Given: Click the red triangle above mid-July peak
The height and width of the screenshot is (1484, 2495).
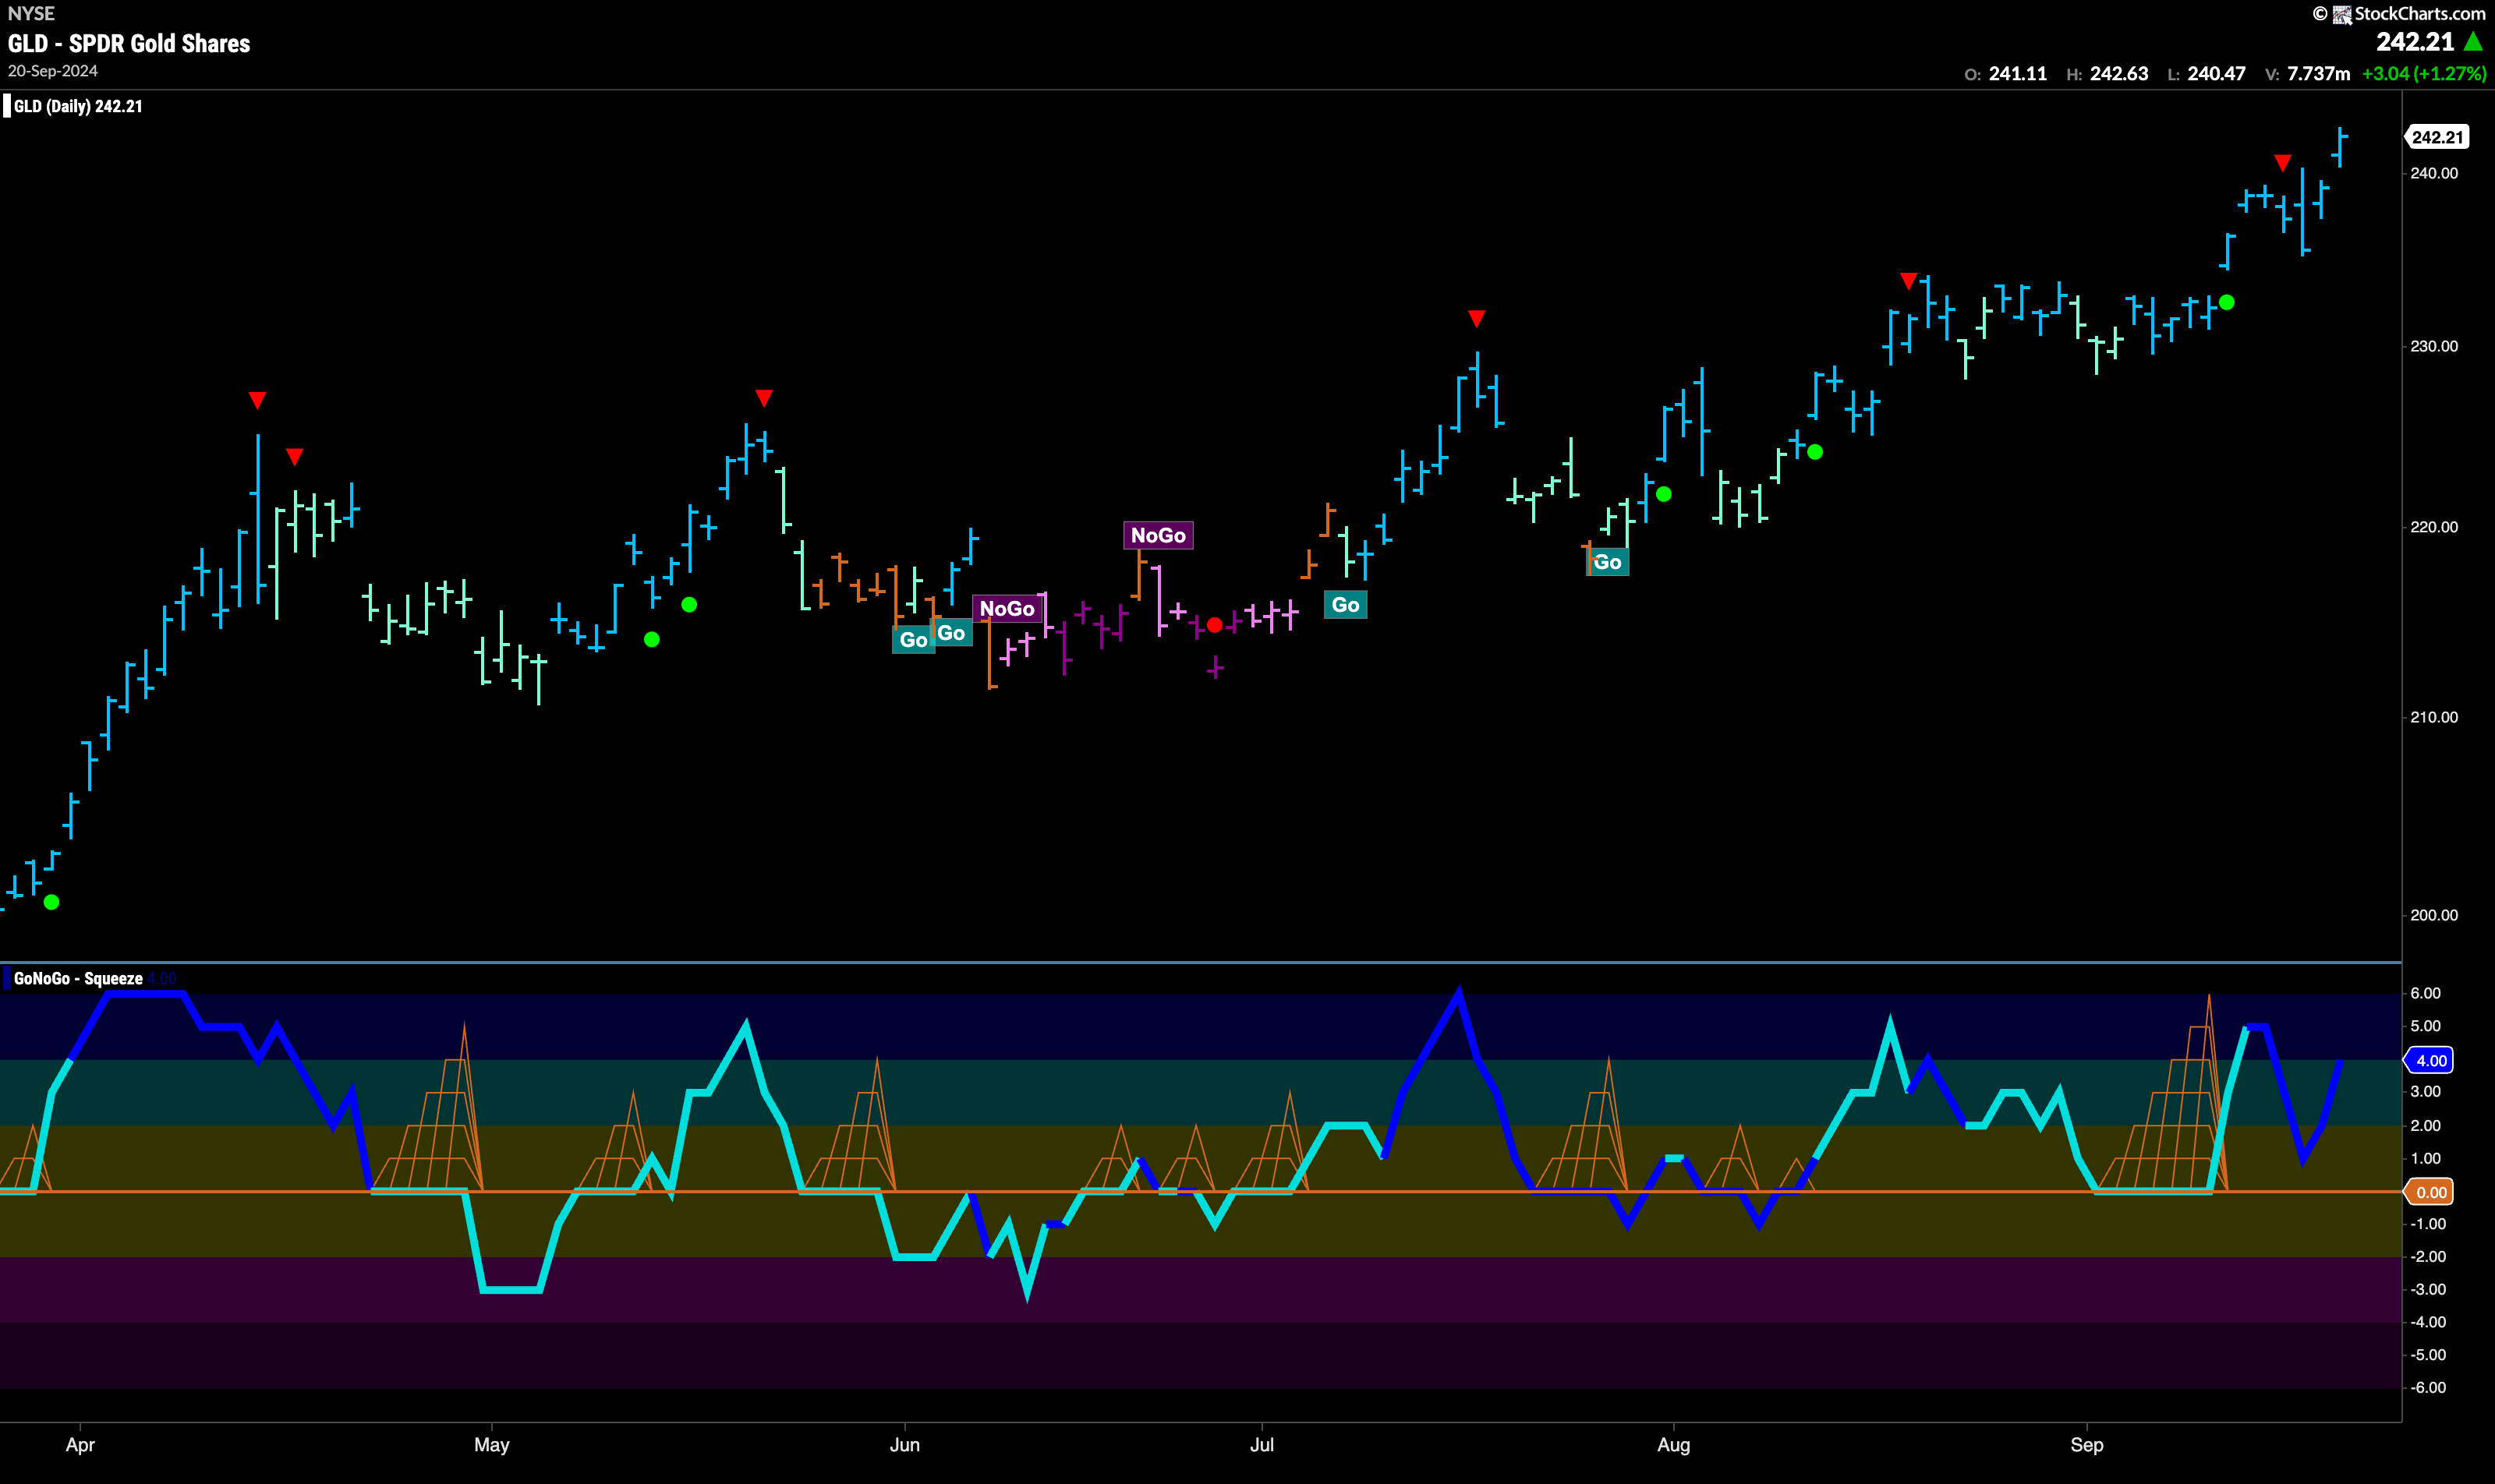Looking at the screenshot, I should coord(1477,319).
